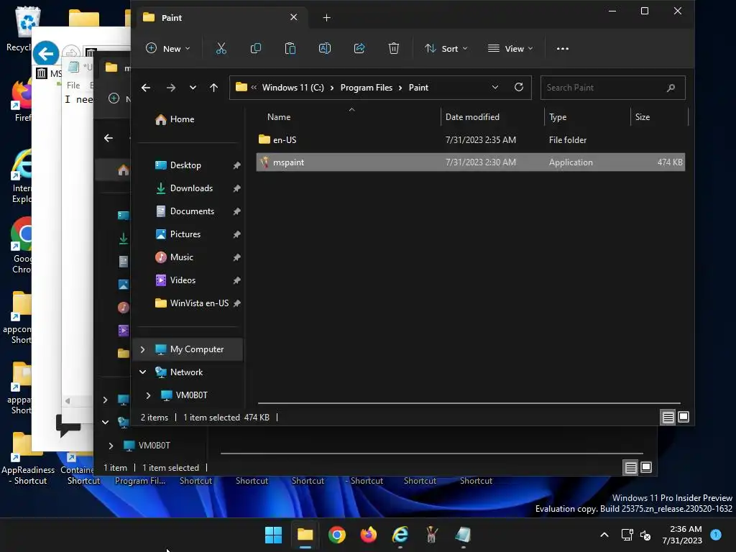Image resolution: width=736 pixels, height=552 pixels.
Task: Go up one folder level with up arrow
Action: pos(213,88)
